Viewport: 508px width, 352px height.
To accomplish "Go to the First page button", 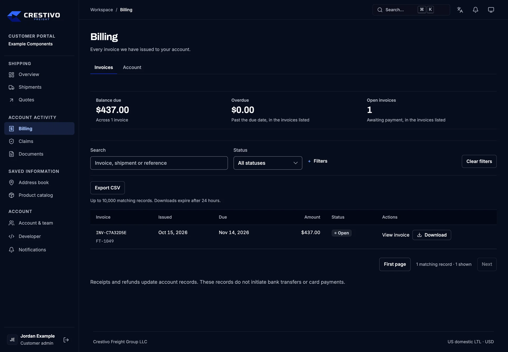I will tap(395, 264).
